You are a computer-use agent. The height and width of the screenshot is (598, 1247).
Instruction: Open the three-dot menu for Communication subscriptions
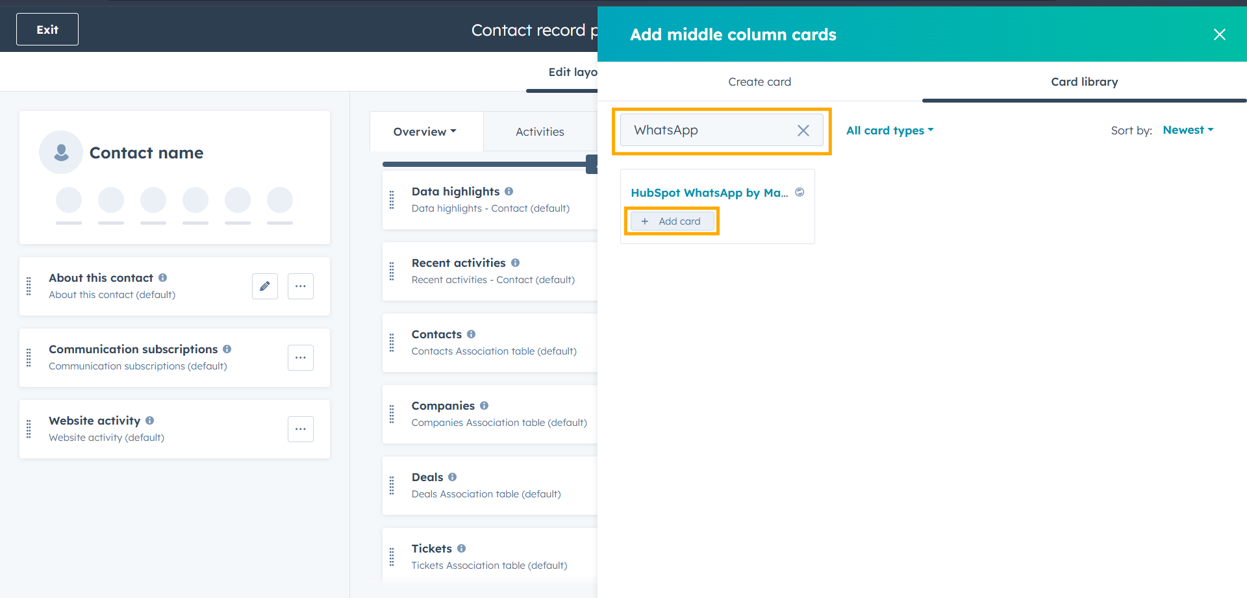(x=301, y=358)
